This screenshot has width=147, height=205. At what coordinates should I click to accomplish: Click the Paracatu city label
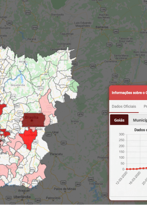tap(56, 154)
